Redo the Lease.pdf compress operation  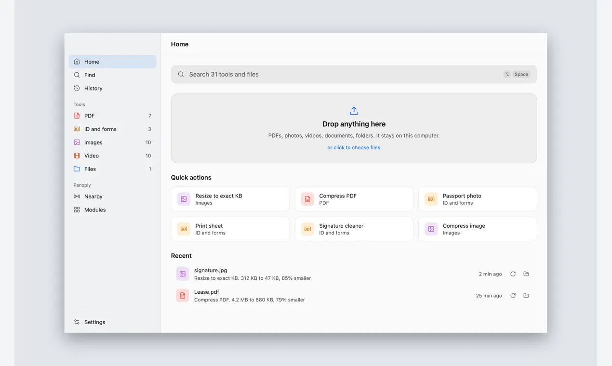click(x=513, y=296)
